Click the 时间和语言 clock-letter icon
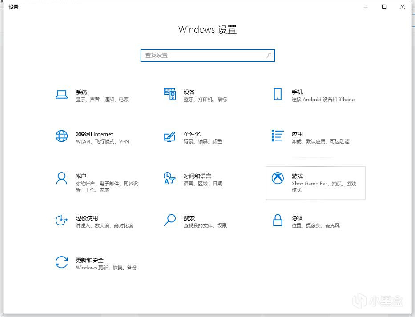415x317 pixels. 169,178
